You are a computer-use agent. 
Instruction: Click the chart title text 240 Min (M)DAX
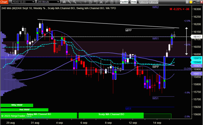click(12, 8)
